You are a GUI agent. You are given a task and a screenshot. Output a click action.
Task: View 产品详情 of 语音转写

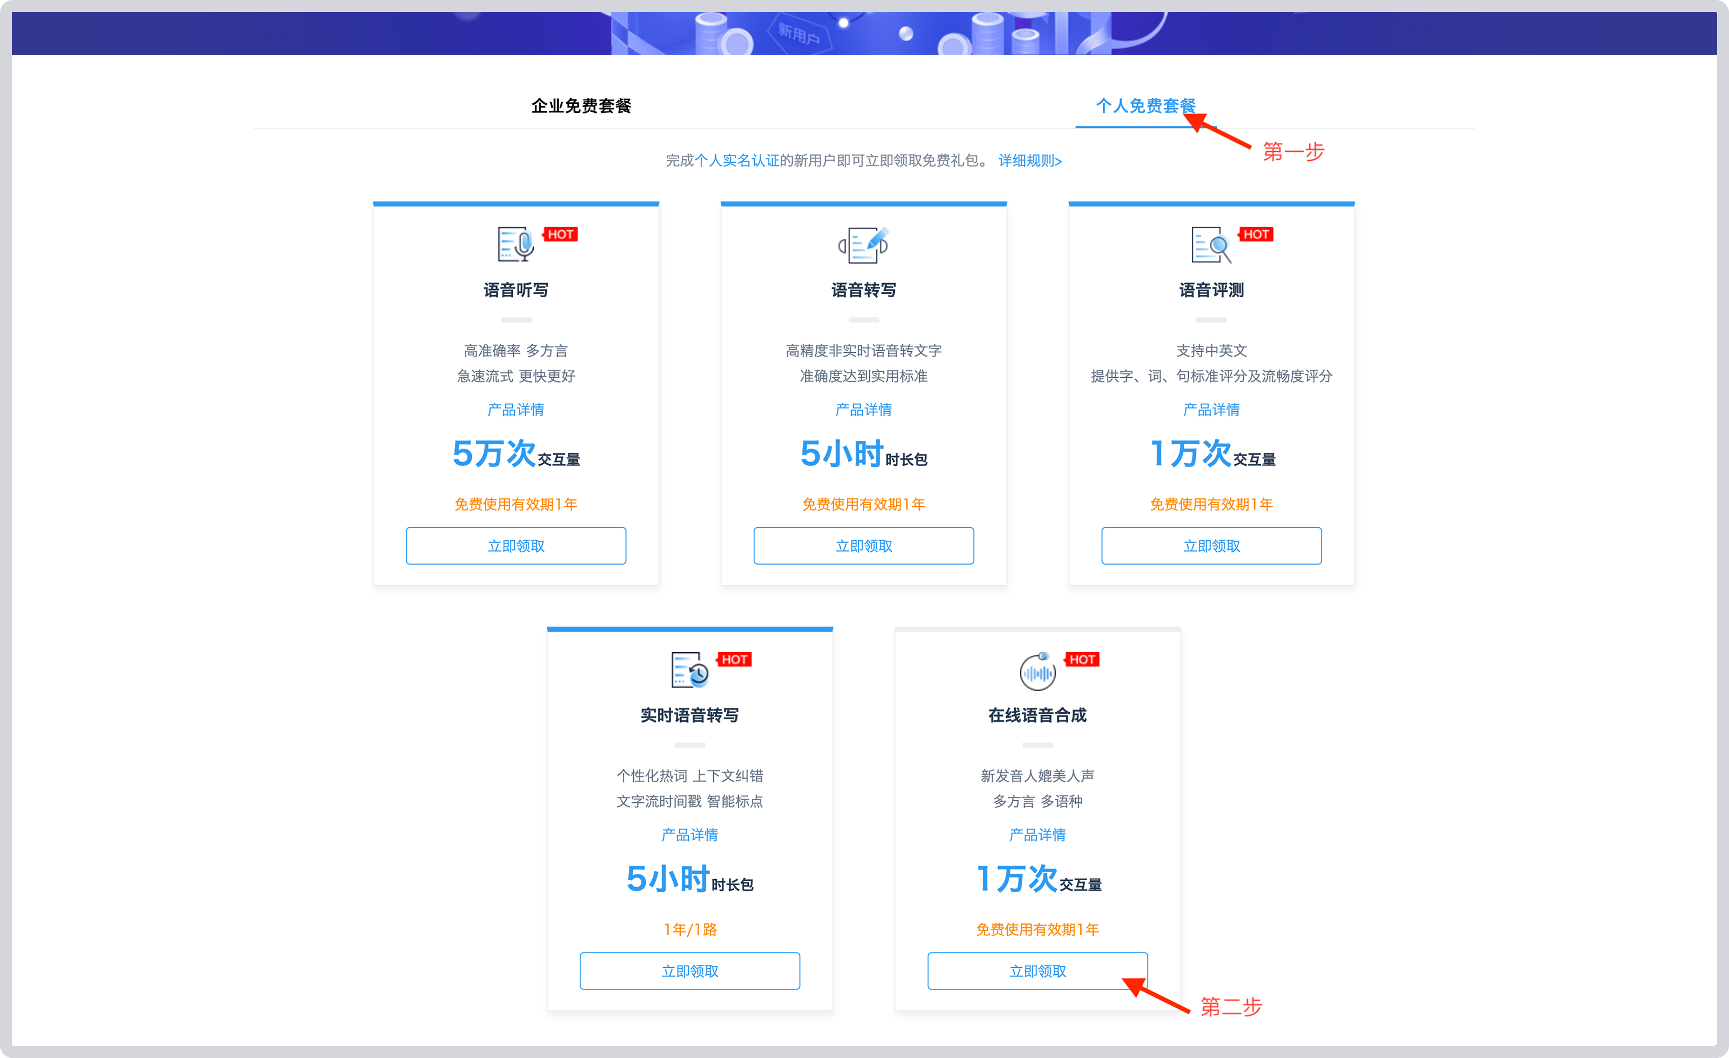pyautogui.click(x=863, y=409)
